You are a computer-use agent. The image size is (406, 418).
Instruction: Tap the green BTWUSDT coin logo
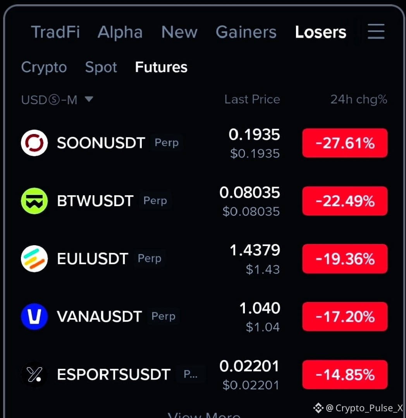[x=34, y=201]
